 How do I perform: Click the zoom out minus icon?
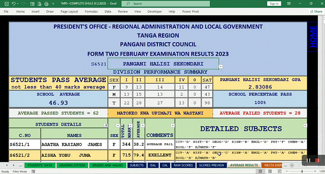pos(287,171)
